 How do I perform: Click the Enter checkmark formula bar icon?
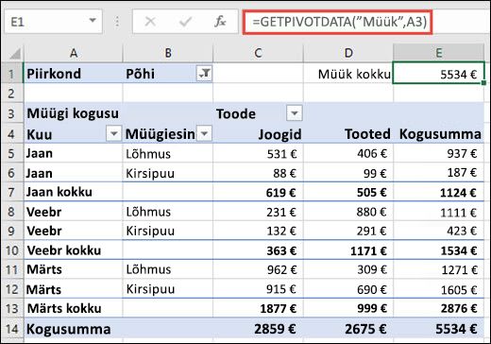click(185, 22)
